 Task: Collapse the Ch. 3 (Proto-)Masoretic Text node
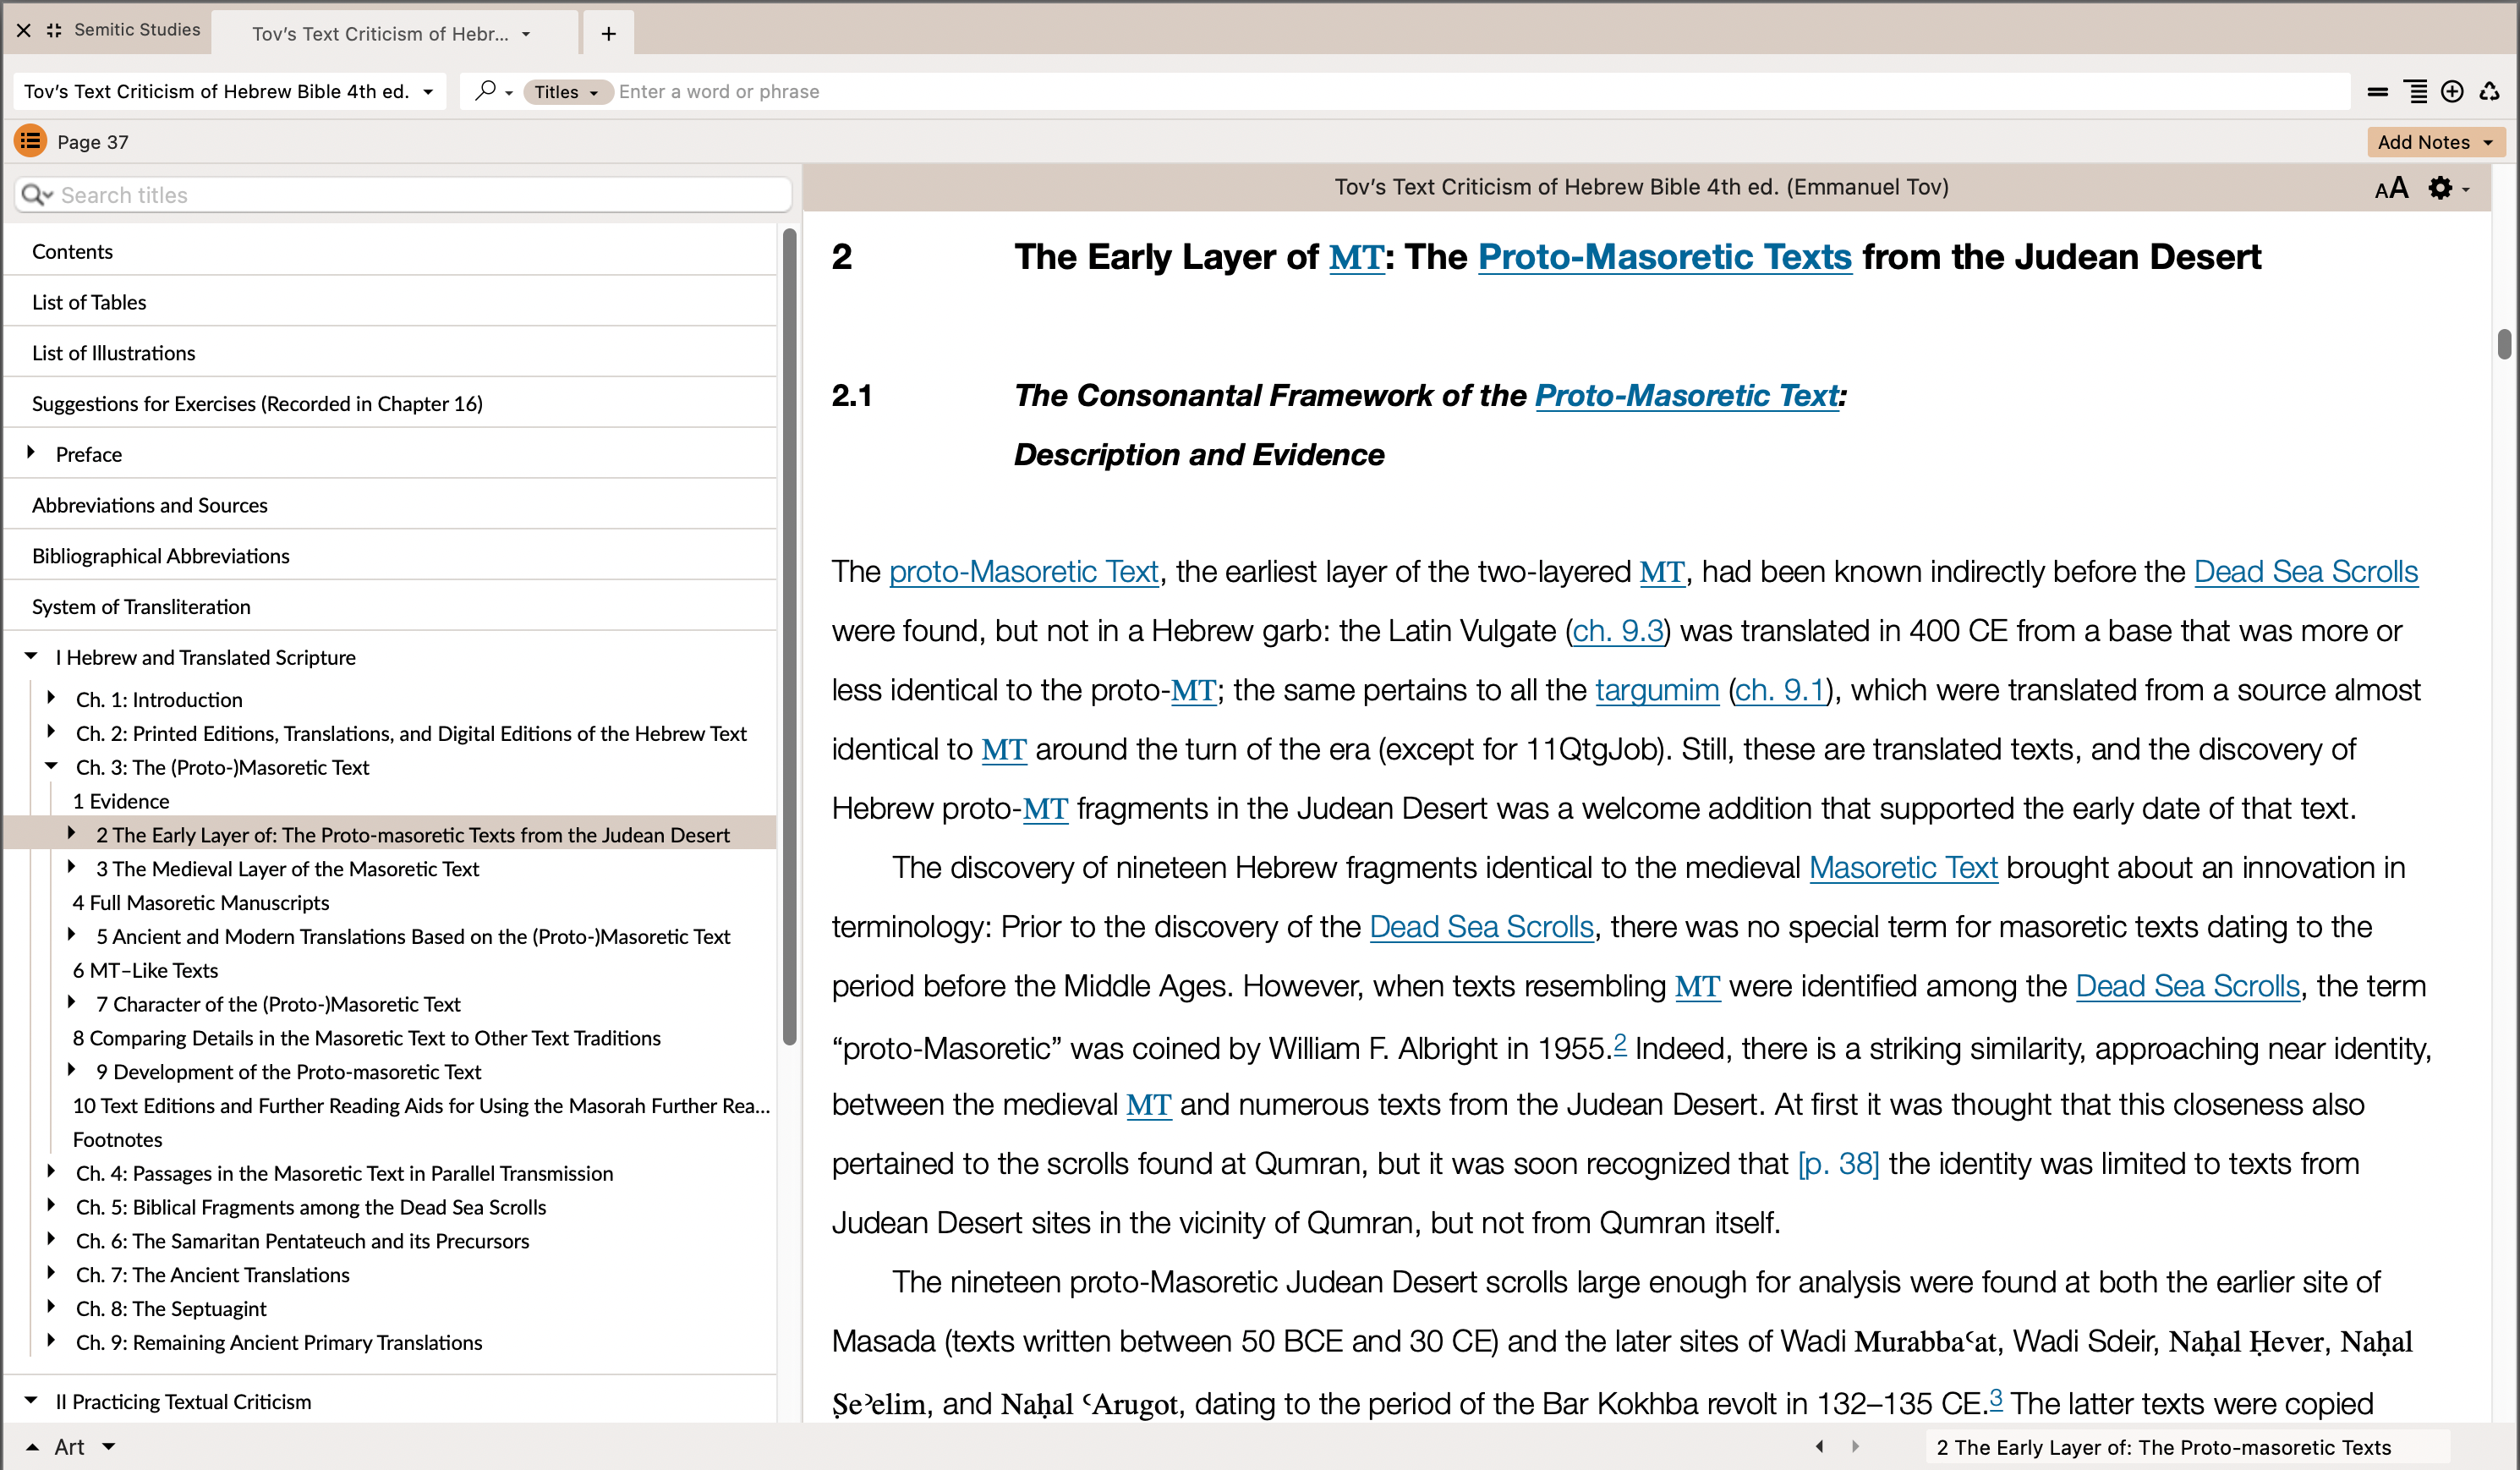pyautogui.click(x=51, y=766)
